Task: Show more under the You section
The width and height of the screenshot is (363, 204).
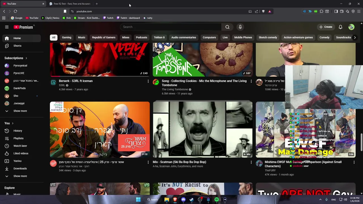Action: 21,176
